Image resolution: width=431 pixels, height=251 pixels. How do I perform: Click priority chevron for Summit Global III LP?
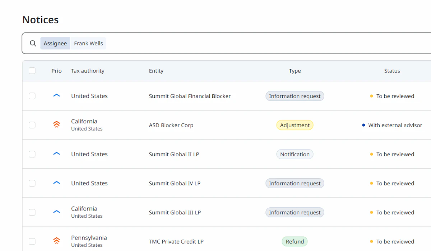coord(56,212)
